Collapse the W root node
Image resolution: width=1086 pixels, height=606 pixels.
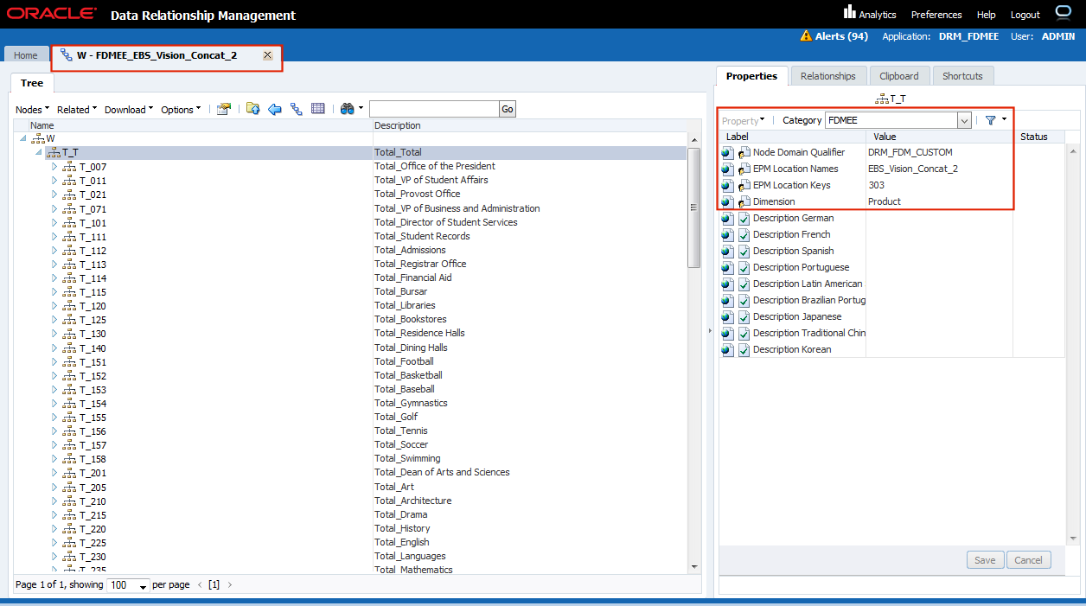23,138
